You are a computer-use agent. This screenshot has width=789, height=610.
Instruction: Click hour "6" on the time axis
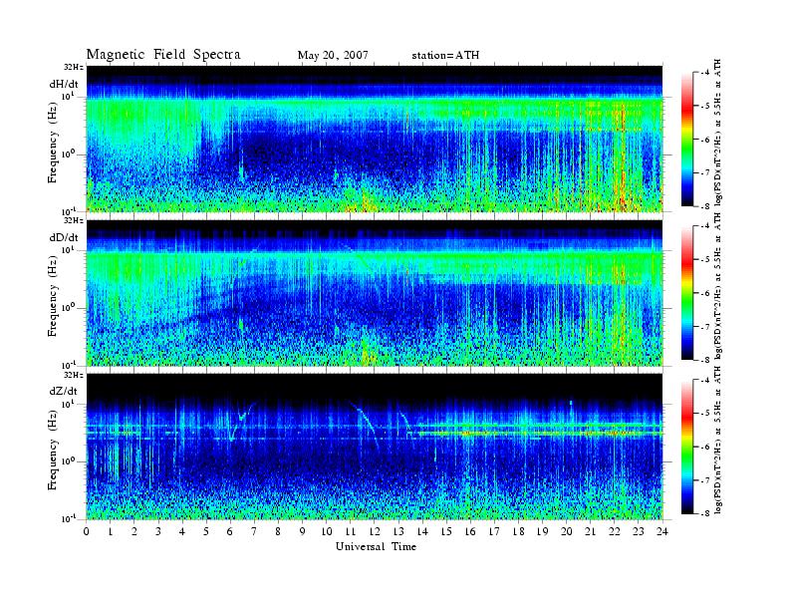[x=230, y=531]
